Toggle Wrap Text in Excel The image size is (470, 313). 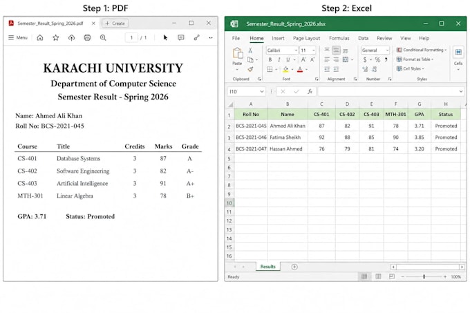coord(346,50)
